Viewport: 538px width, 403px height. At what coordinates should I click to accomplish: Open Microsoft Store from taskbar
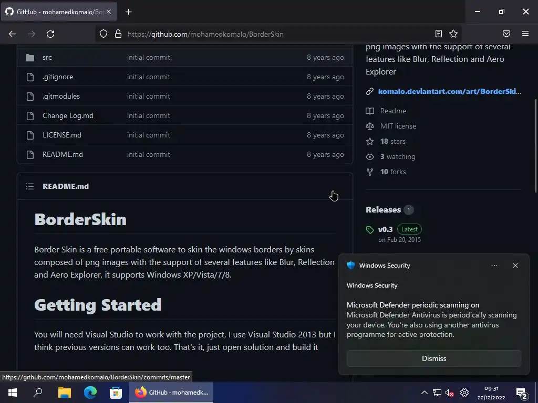pyautogui.click(x=116, y=393)
